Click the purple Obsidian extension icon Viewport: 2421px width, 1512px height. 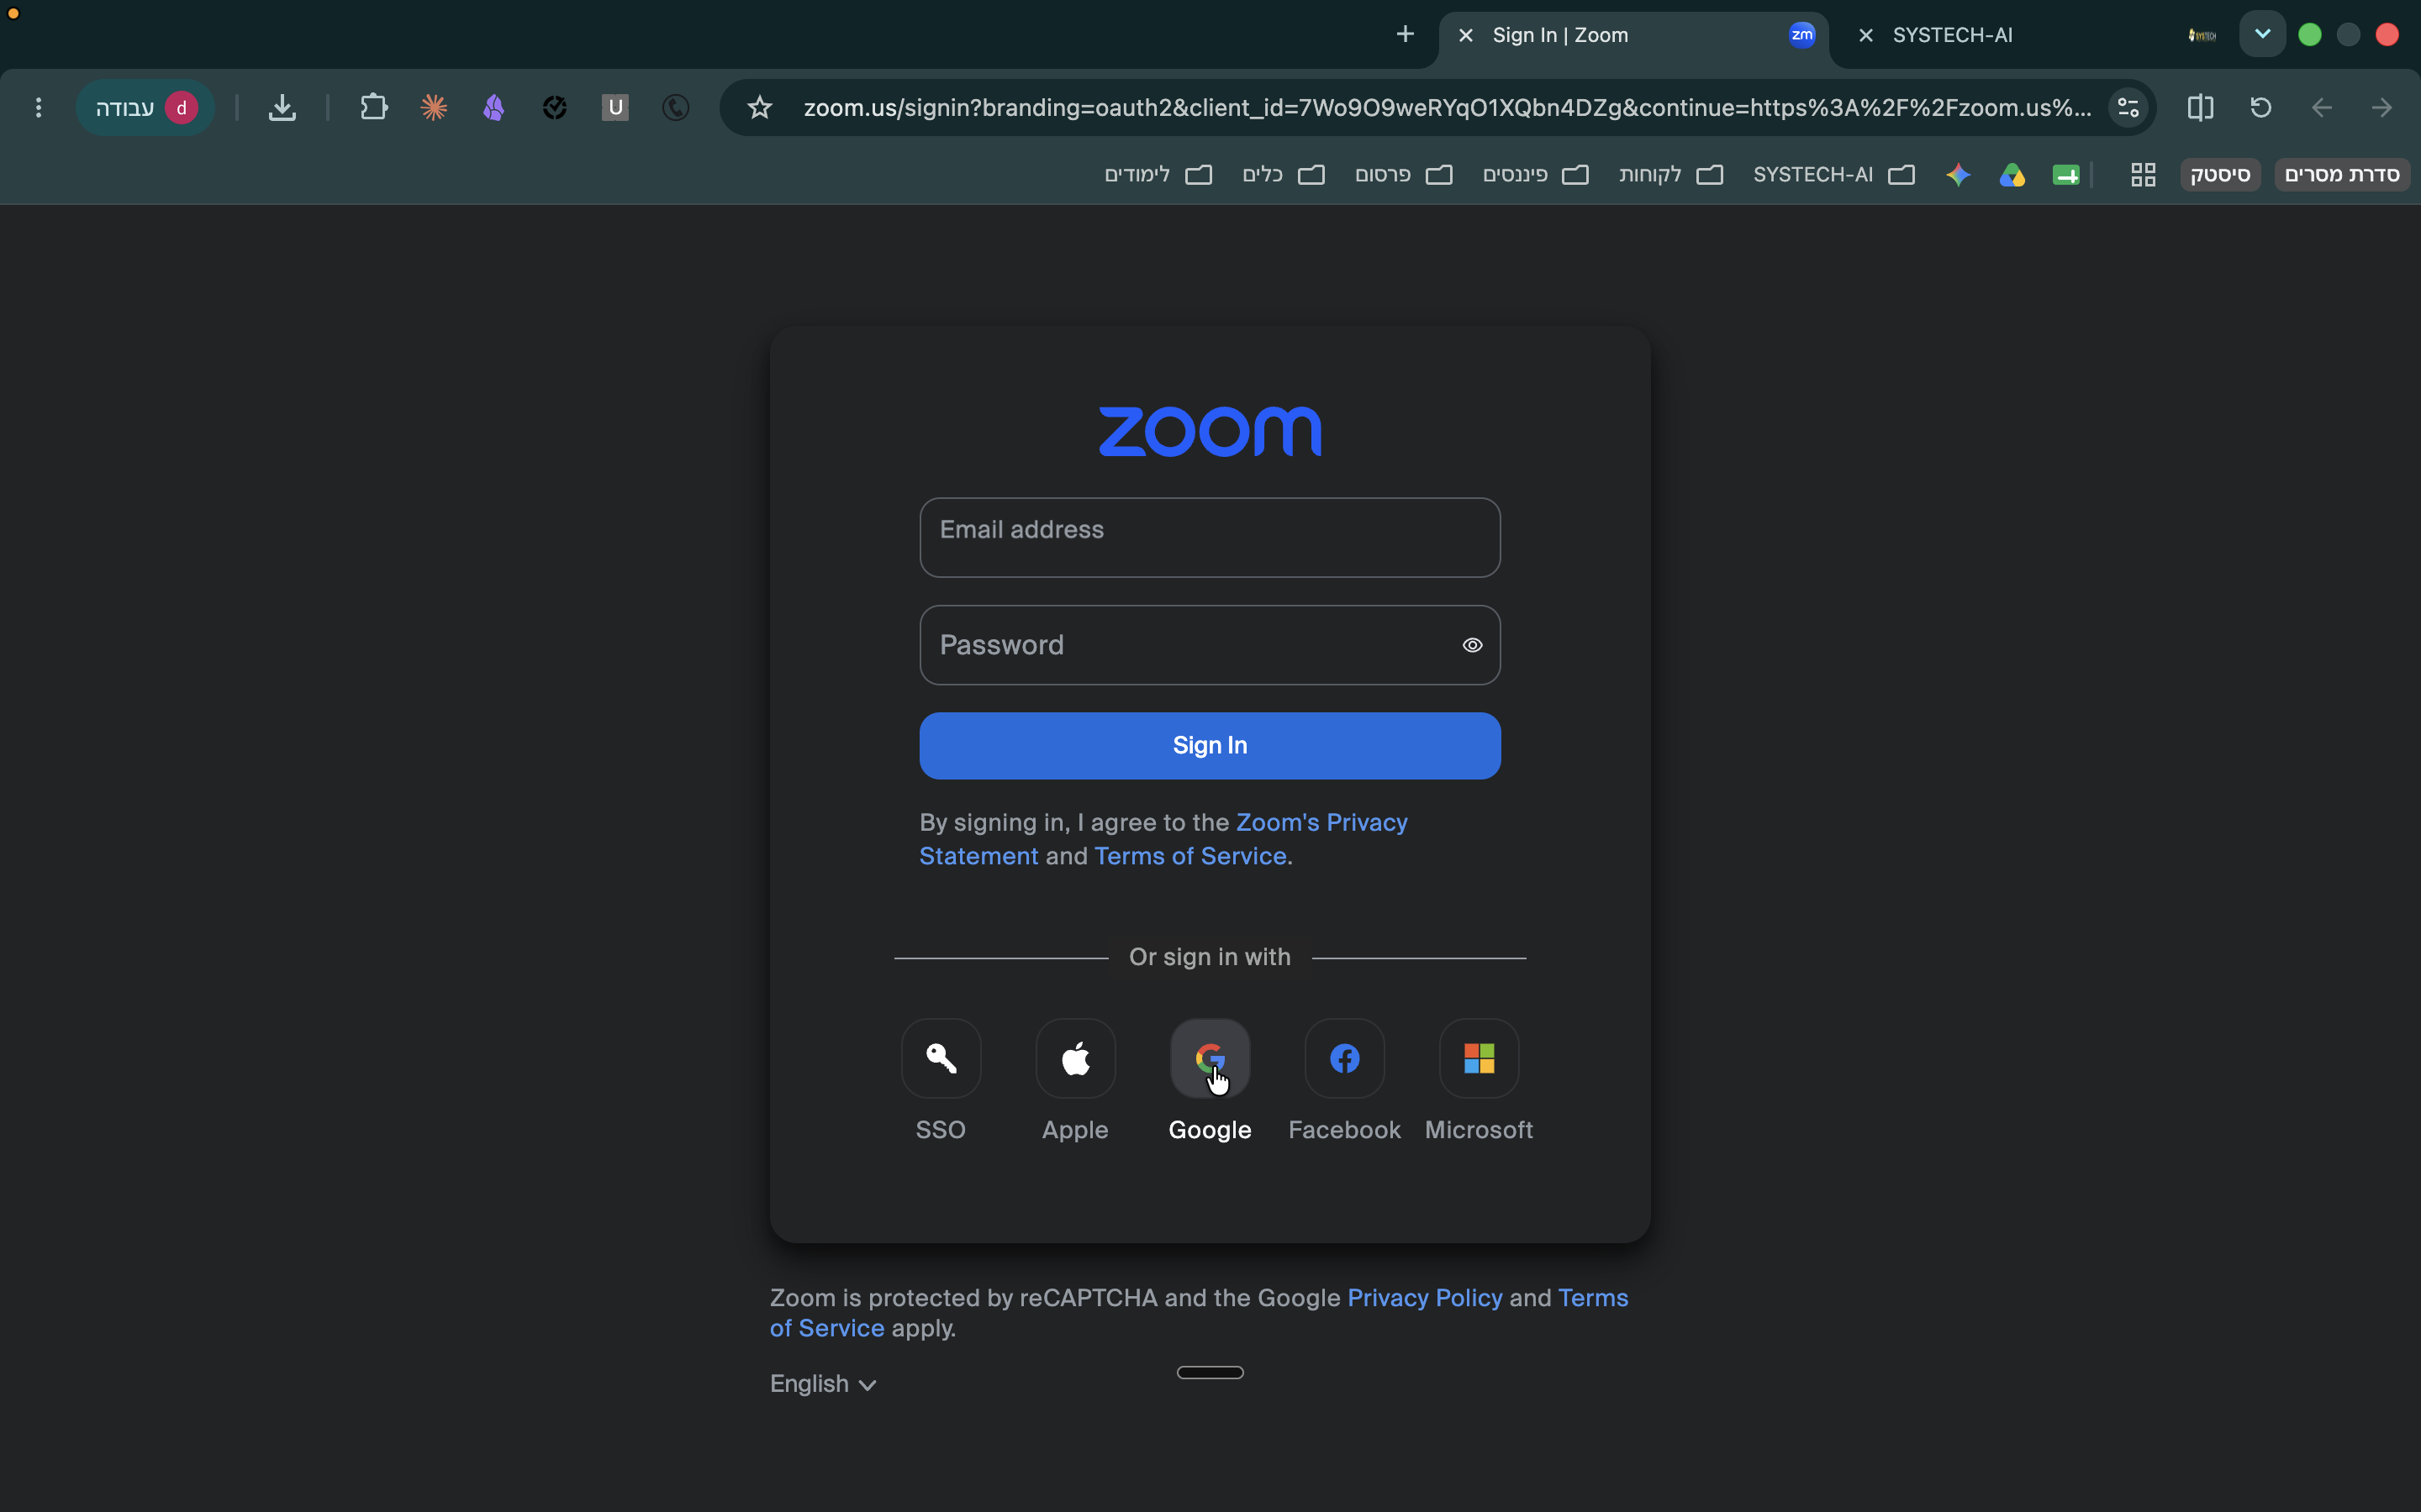point(493,107)
